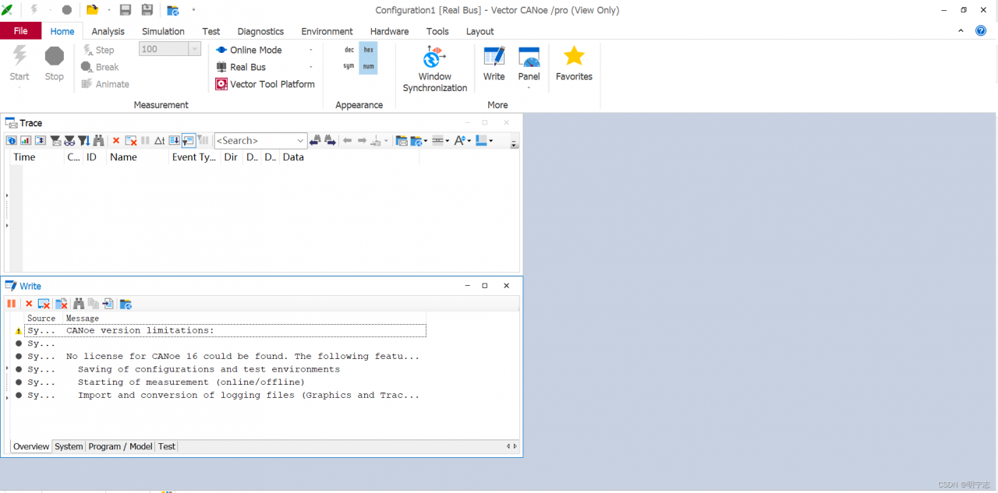The width and height of the screenshot is (998, 493).
Task: Click the search forward binoculars icon in Trace
Action: (x=330, y=141)
